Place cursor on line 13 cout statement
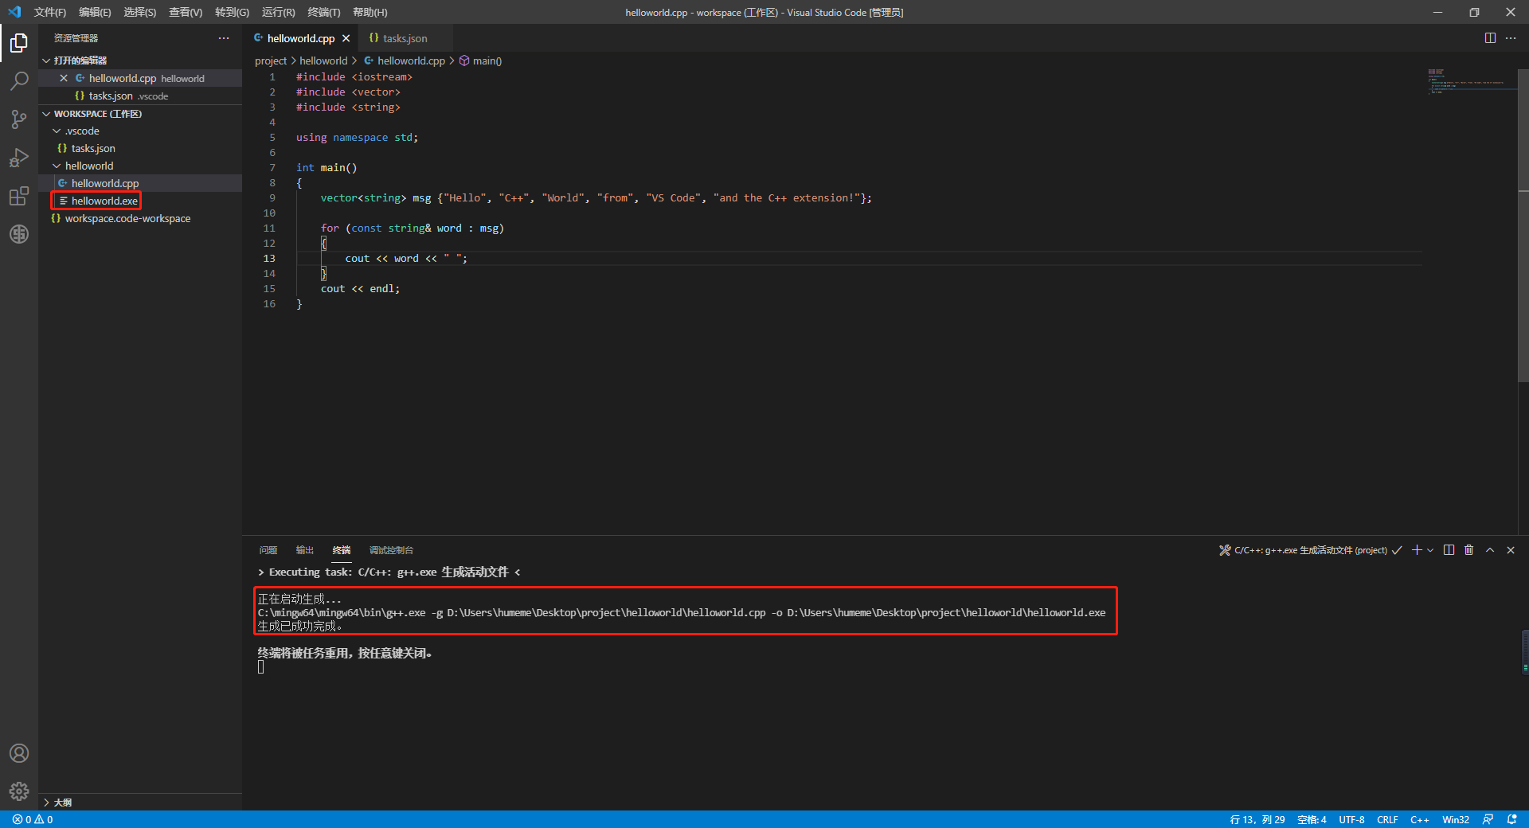Screen dimensions: 1529x828 coord(406,259)
